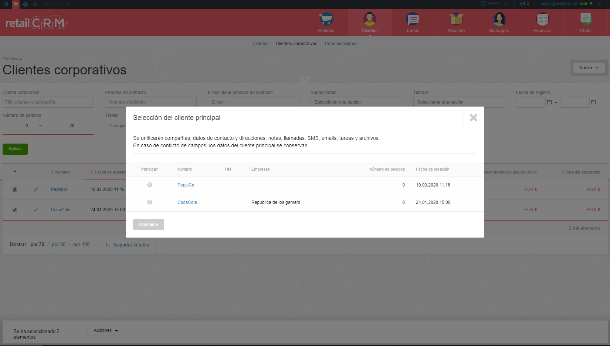Click the OPERACIONES menu label

[59, 4]
